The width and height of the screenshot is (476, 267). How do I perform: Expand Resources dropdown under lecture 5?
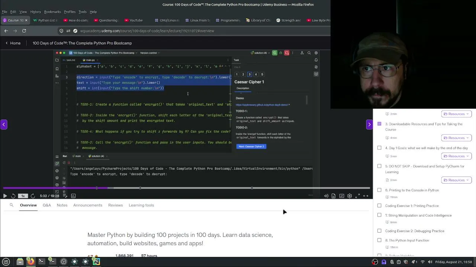(x=456, y=180)
